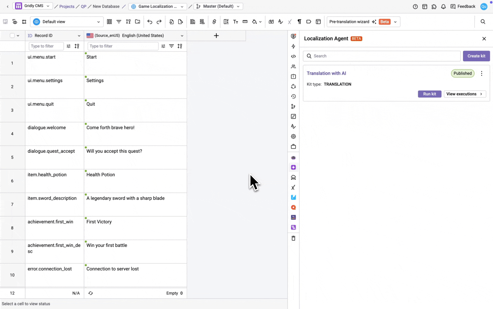Click the trash icon in sidebar

[x=293, y=238]
